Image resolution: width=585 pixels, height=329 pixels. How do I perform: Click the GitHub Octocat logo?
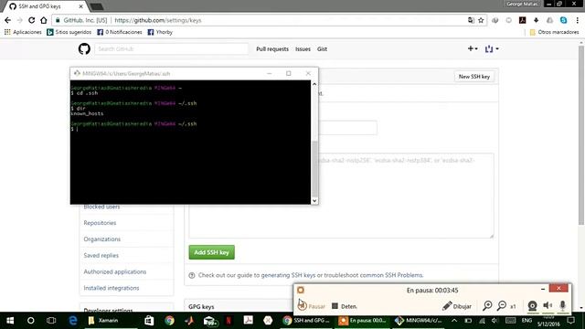point(84,48)
